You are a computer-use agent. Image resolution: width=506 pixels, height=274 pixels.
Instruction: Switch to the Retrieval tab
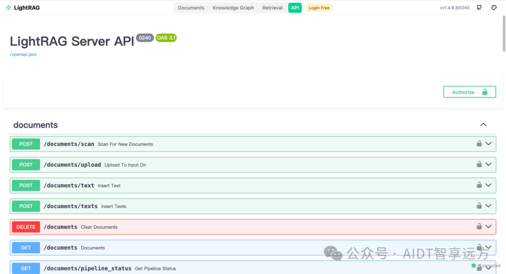pyautogui.click(x=272, y=8)
